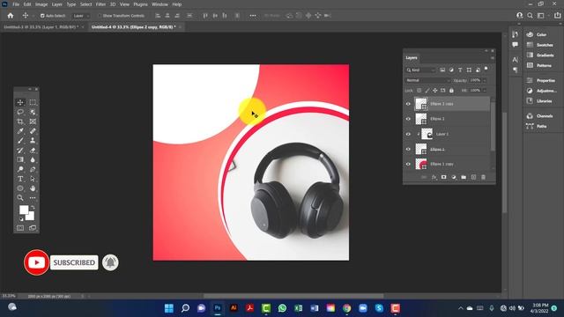Image resolution: width=564 pixels, height=317 pixels.
Task: Create a new group folder
Action: pyautogui.click(x=464, y=177)
